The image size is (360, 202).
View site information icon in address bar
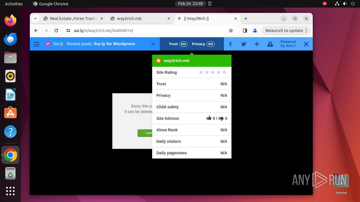(x=68, y=31)
